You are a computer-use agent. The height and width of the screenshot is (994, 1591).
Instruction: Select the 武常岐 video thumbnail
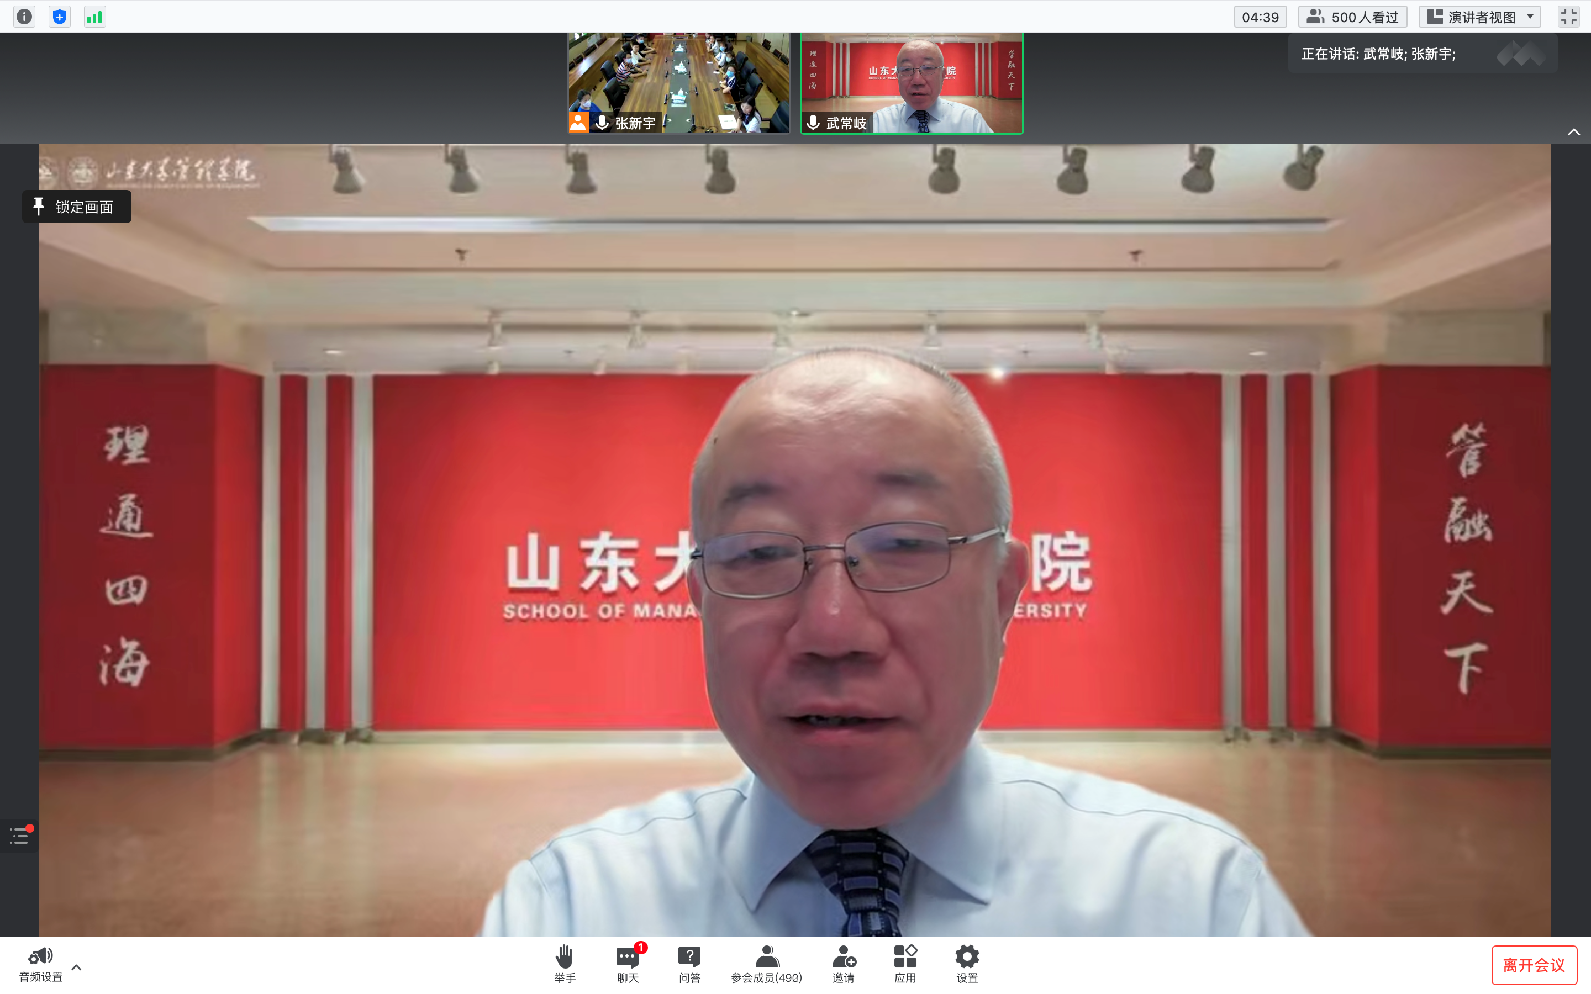[x=912, y=83]
